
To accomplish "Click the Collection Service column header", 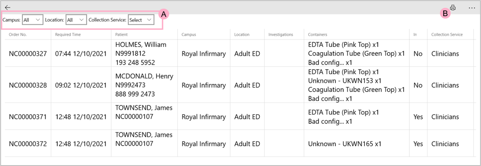I will 447,35.
